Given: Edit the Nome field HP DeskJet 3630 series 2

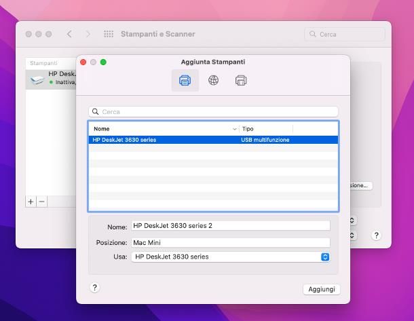Looking at the screenshot, I should [x=231, y=226].
